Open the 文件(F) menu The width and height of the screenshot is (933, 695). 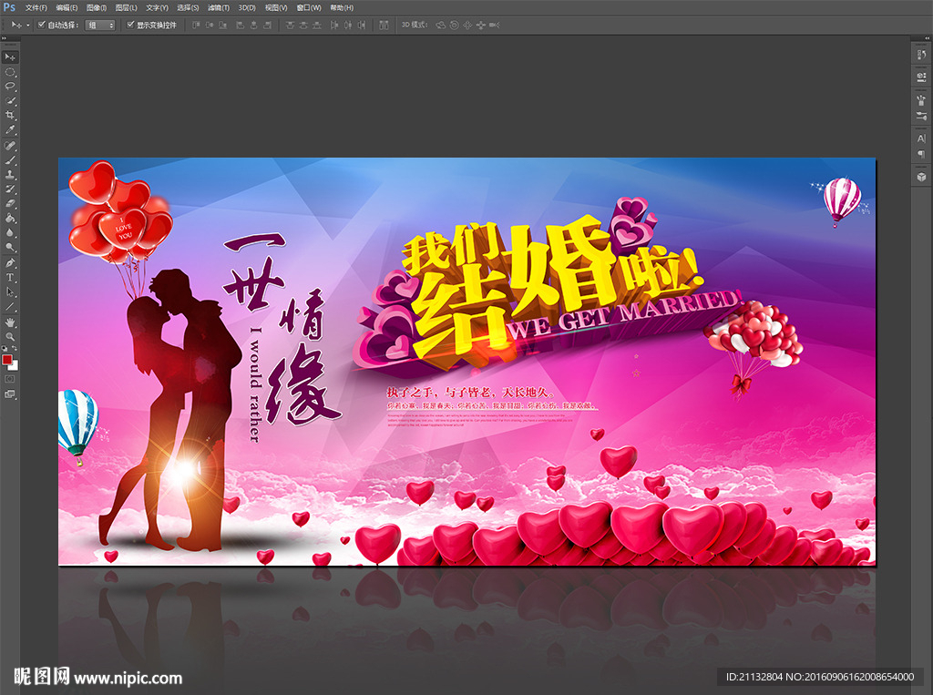tap(36, 7)
